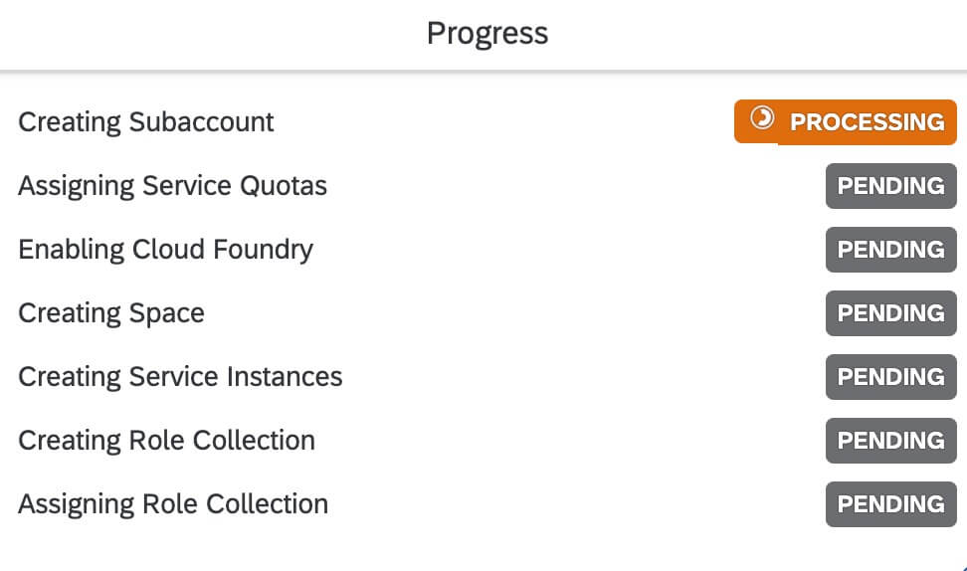Select the Creating Subaccount step label
Viewport: 967px width, 571px height.
pyautogui.click(x=146, y=122)
